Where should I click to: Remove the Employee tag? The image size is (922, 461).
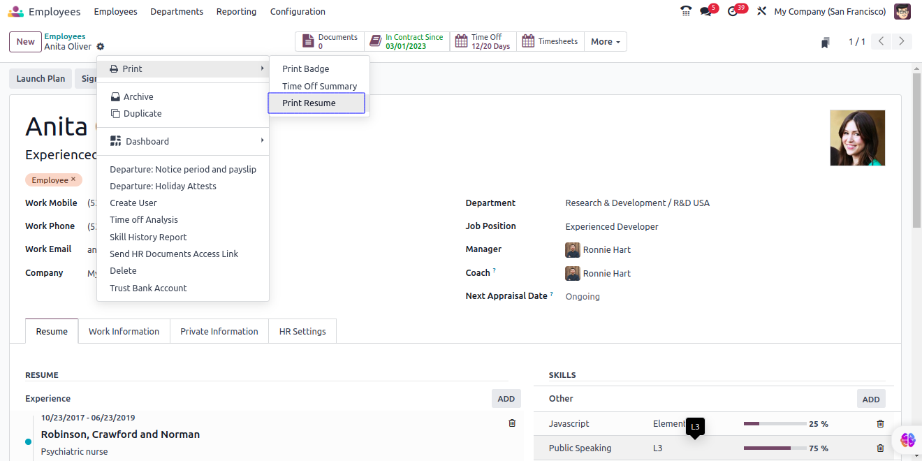(73, 180)
